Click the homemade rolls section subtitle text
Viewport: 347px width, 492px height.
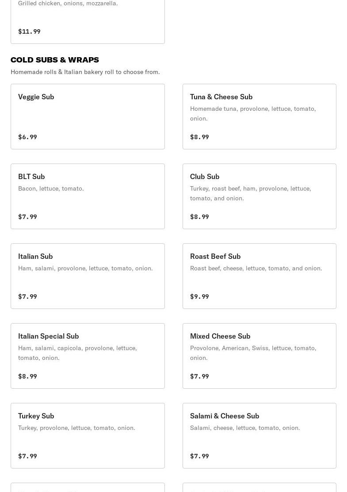coord(85,72)
